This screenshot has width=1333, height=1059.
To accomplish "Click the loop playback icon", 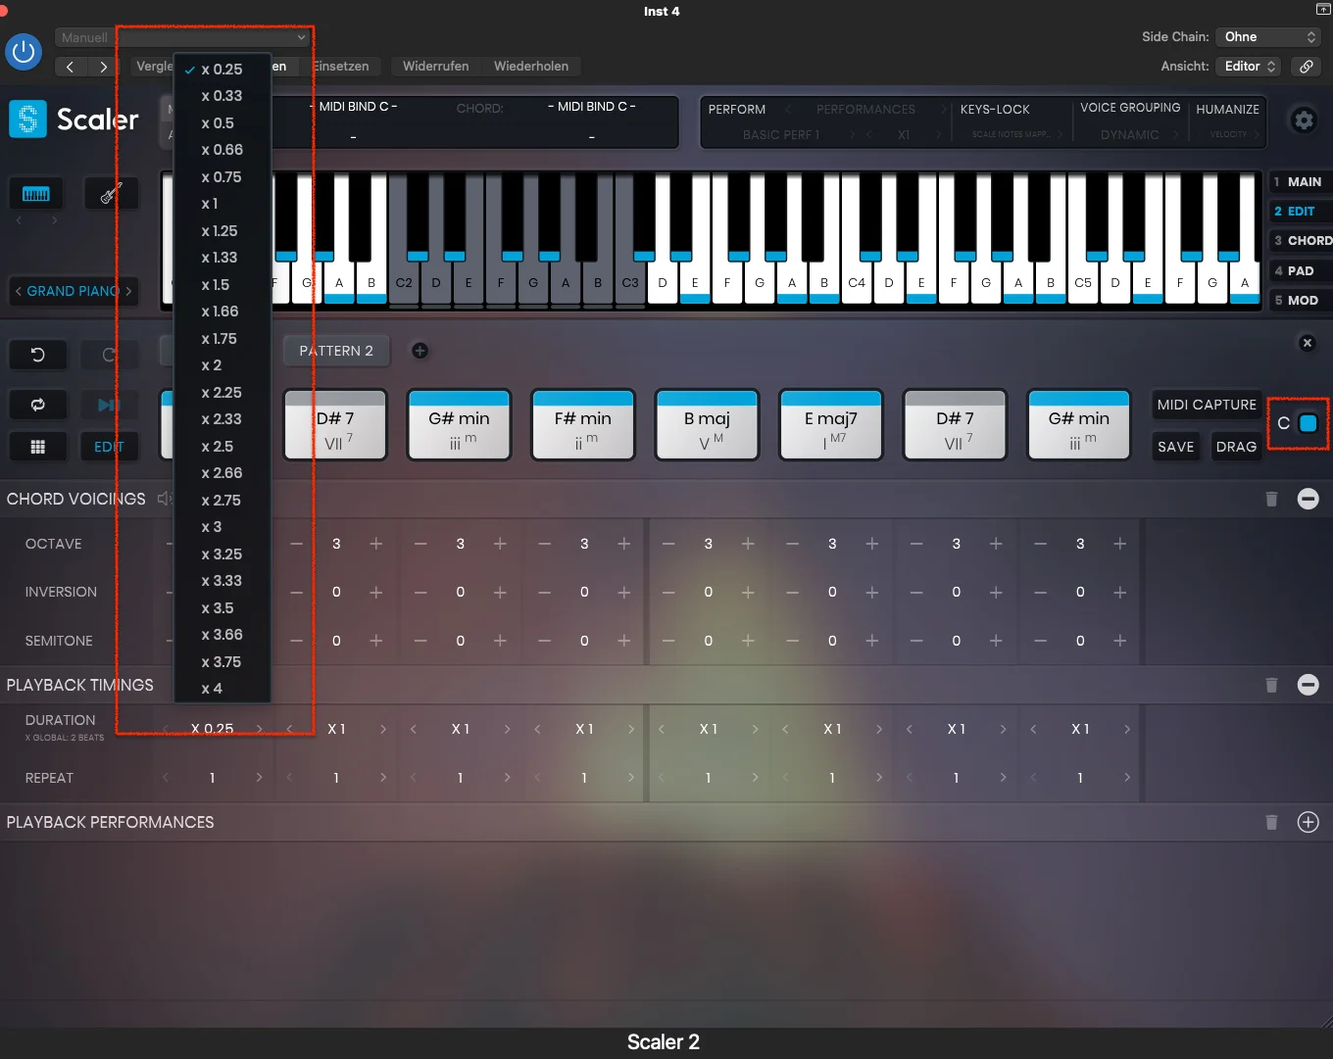I will (x=38, y=405).
